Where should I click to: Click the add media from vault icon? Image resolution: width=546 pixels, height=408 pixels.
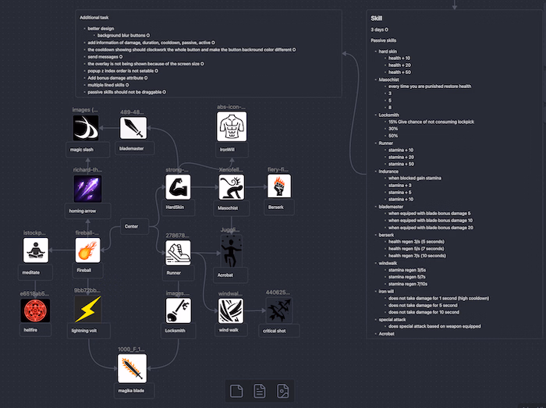(282, 391)
